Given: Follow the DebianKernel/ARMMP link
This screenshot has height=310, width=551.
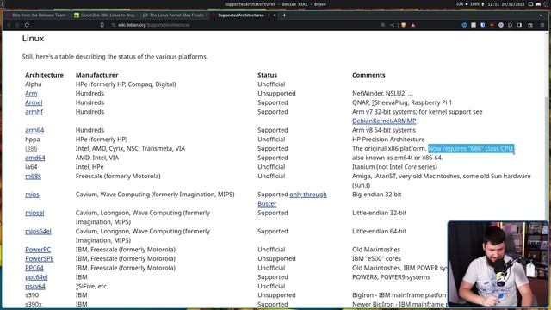Looking at the screenshot, I should pyautogui.click(x=384, y=121).
